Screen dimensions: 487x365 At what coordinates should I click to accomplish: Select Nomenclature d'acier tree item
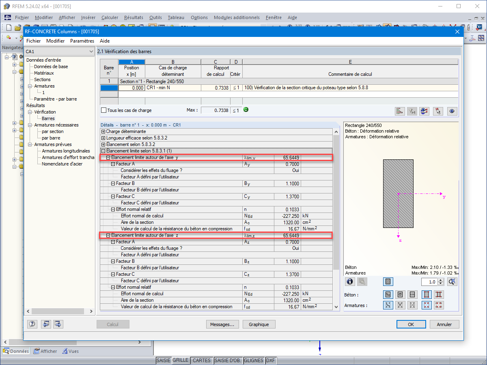(x=62, y=164)
